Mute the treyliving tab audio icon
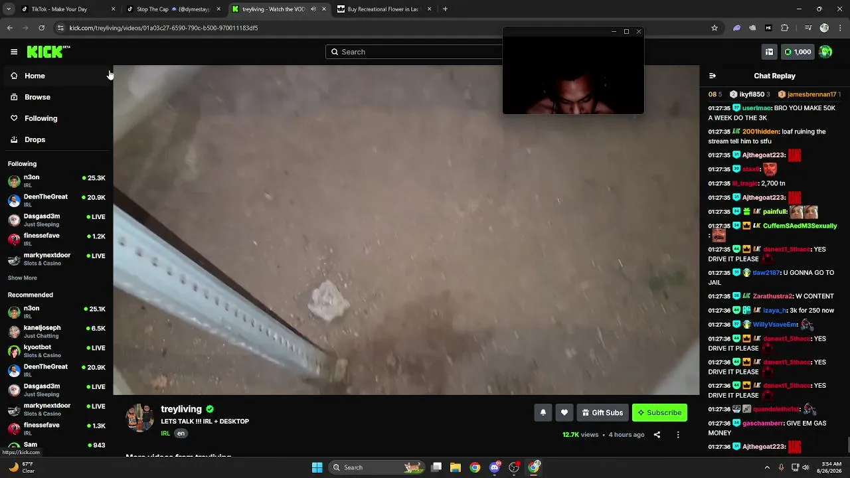This screenshot has width=850, height=478. click(313, 9)
